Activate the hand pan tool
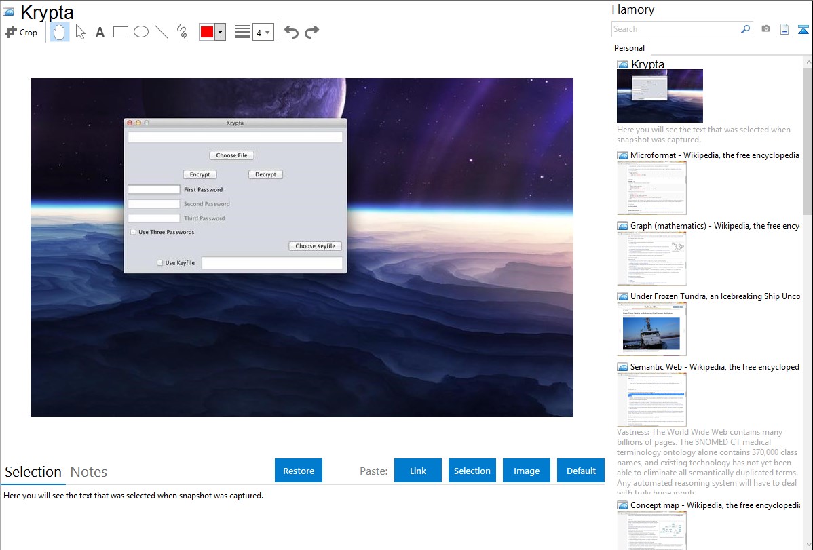This screenshot has width=813, height=550. click(x=60, y=32)
